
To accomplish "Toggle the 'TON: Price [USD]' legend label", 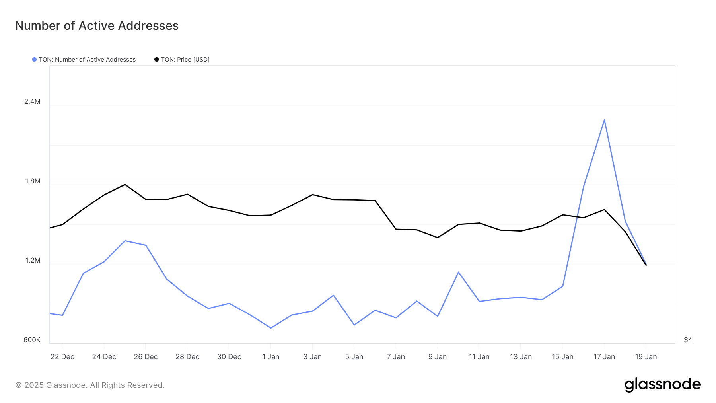I will coord(185,60).
